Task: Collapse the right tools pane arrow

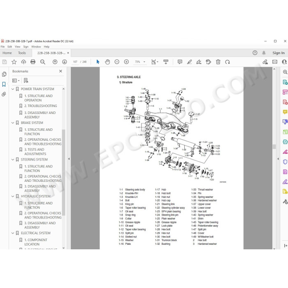Action: click(278, 159)
